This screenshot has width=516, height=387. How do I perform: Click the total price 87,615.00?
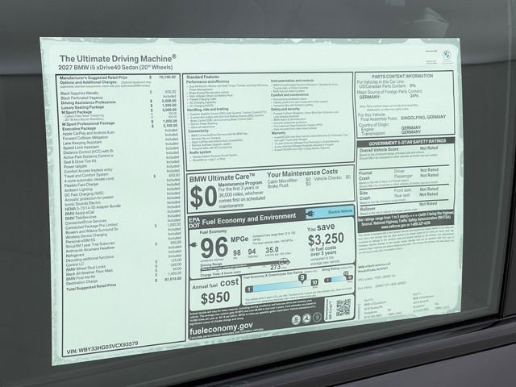click(x=172, y=279)
